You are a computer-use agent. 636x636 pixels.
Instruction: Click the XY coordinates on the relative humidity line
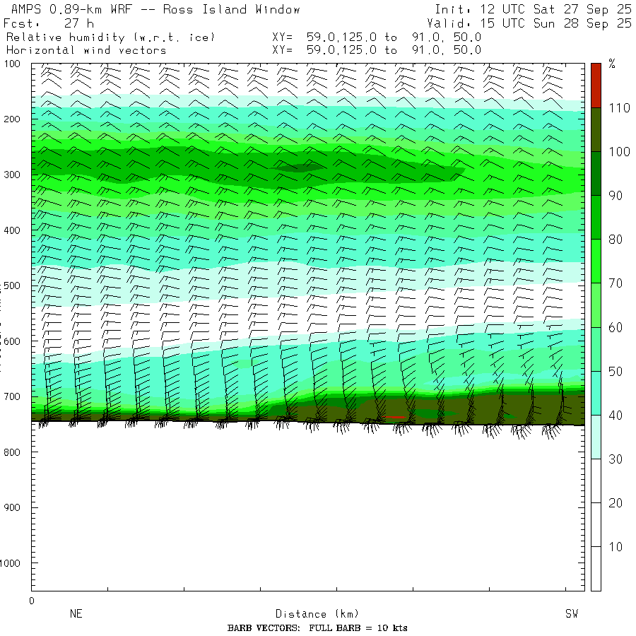[377, 37]
